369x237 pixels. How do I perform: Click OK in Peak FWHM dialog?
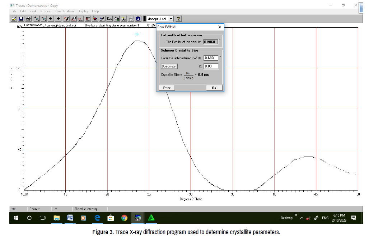[214, 88]
